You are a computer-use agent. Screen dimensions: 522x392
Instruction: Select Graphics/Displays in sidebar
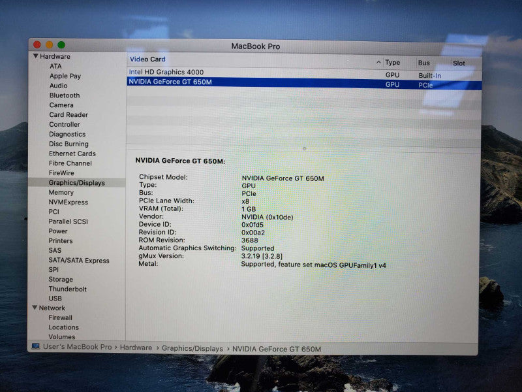77,183
